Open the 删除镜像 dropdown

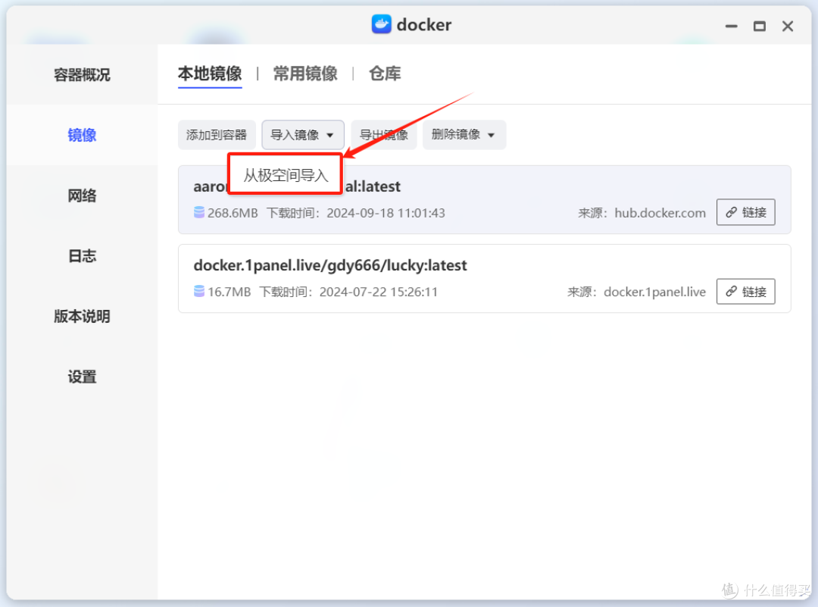click(x=464, y=135)
